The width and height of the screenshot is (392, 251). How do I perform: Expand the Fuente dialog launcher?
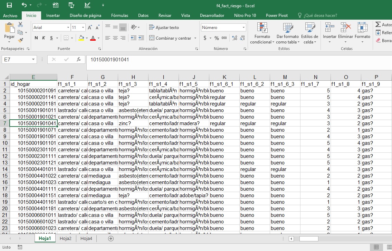tap(99, 49)
